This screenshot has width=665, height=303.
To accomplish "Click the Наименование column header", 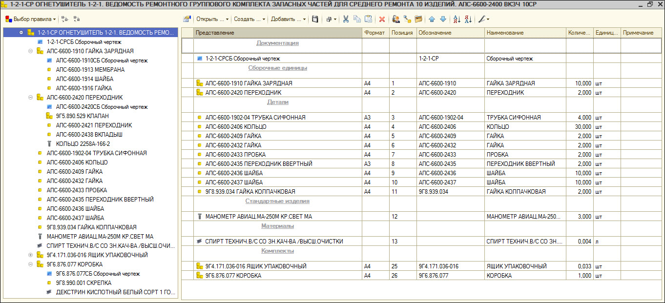I will click(x=525, y=33).
